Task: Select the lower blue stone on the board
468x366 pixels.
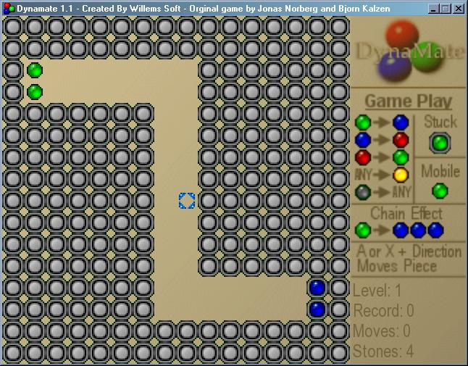Action: (317, 309)
